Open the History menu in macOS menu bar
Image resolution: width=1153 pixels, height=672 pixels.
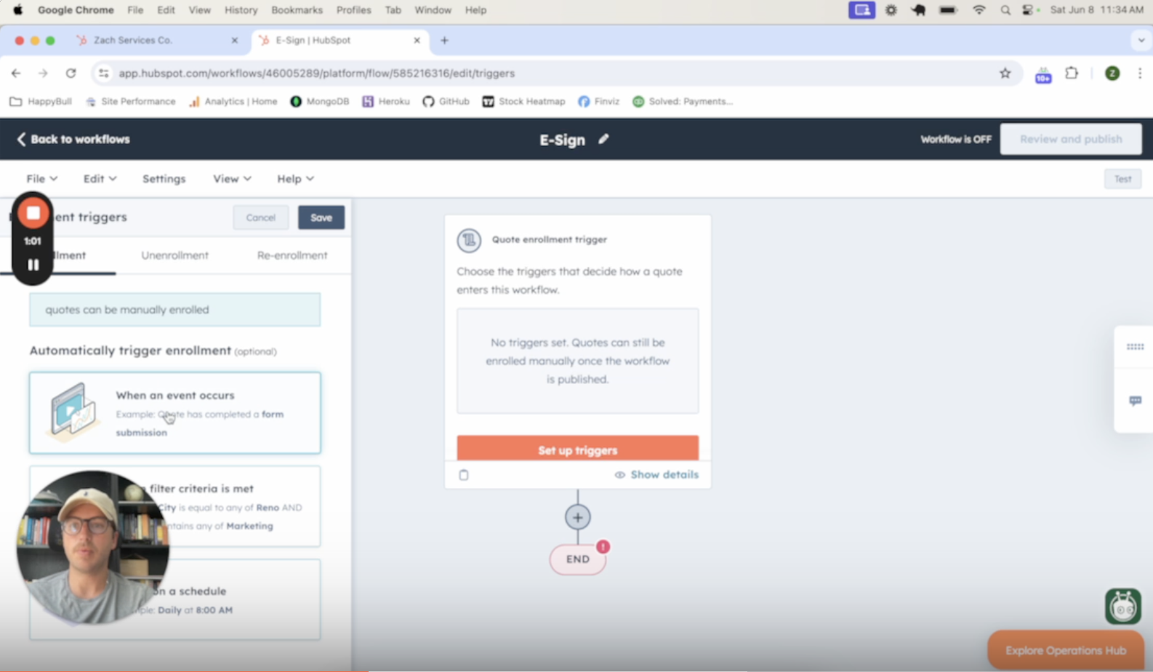(x=241, y=10)
